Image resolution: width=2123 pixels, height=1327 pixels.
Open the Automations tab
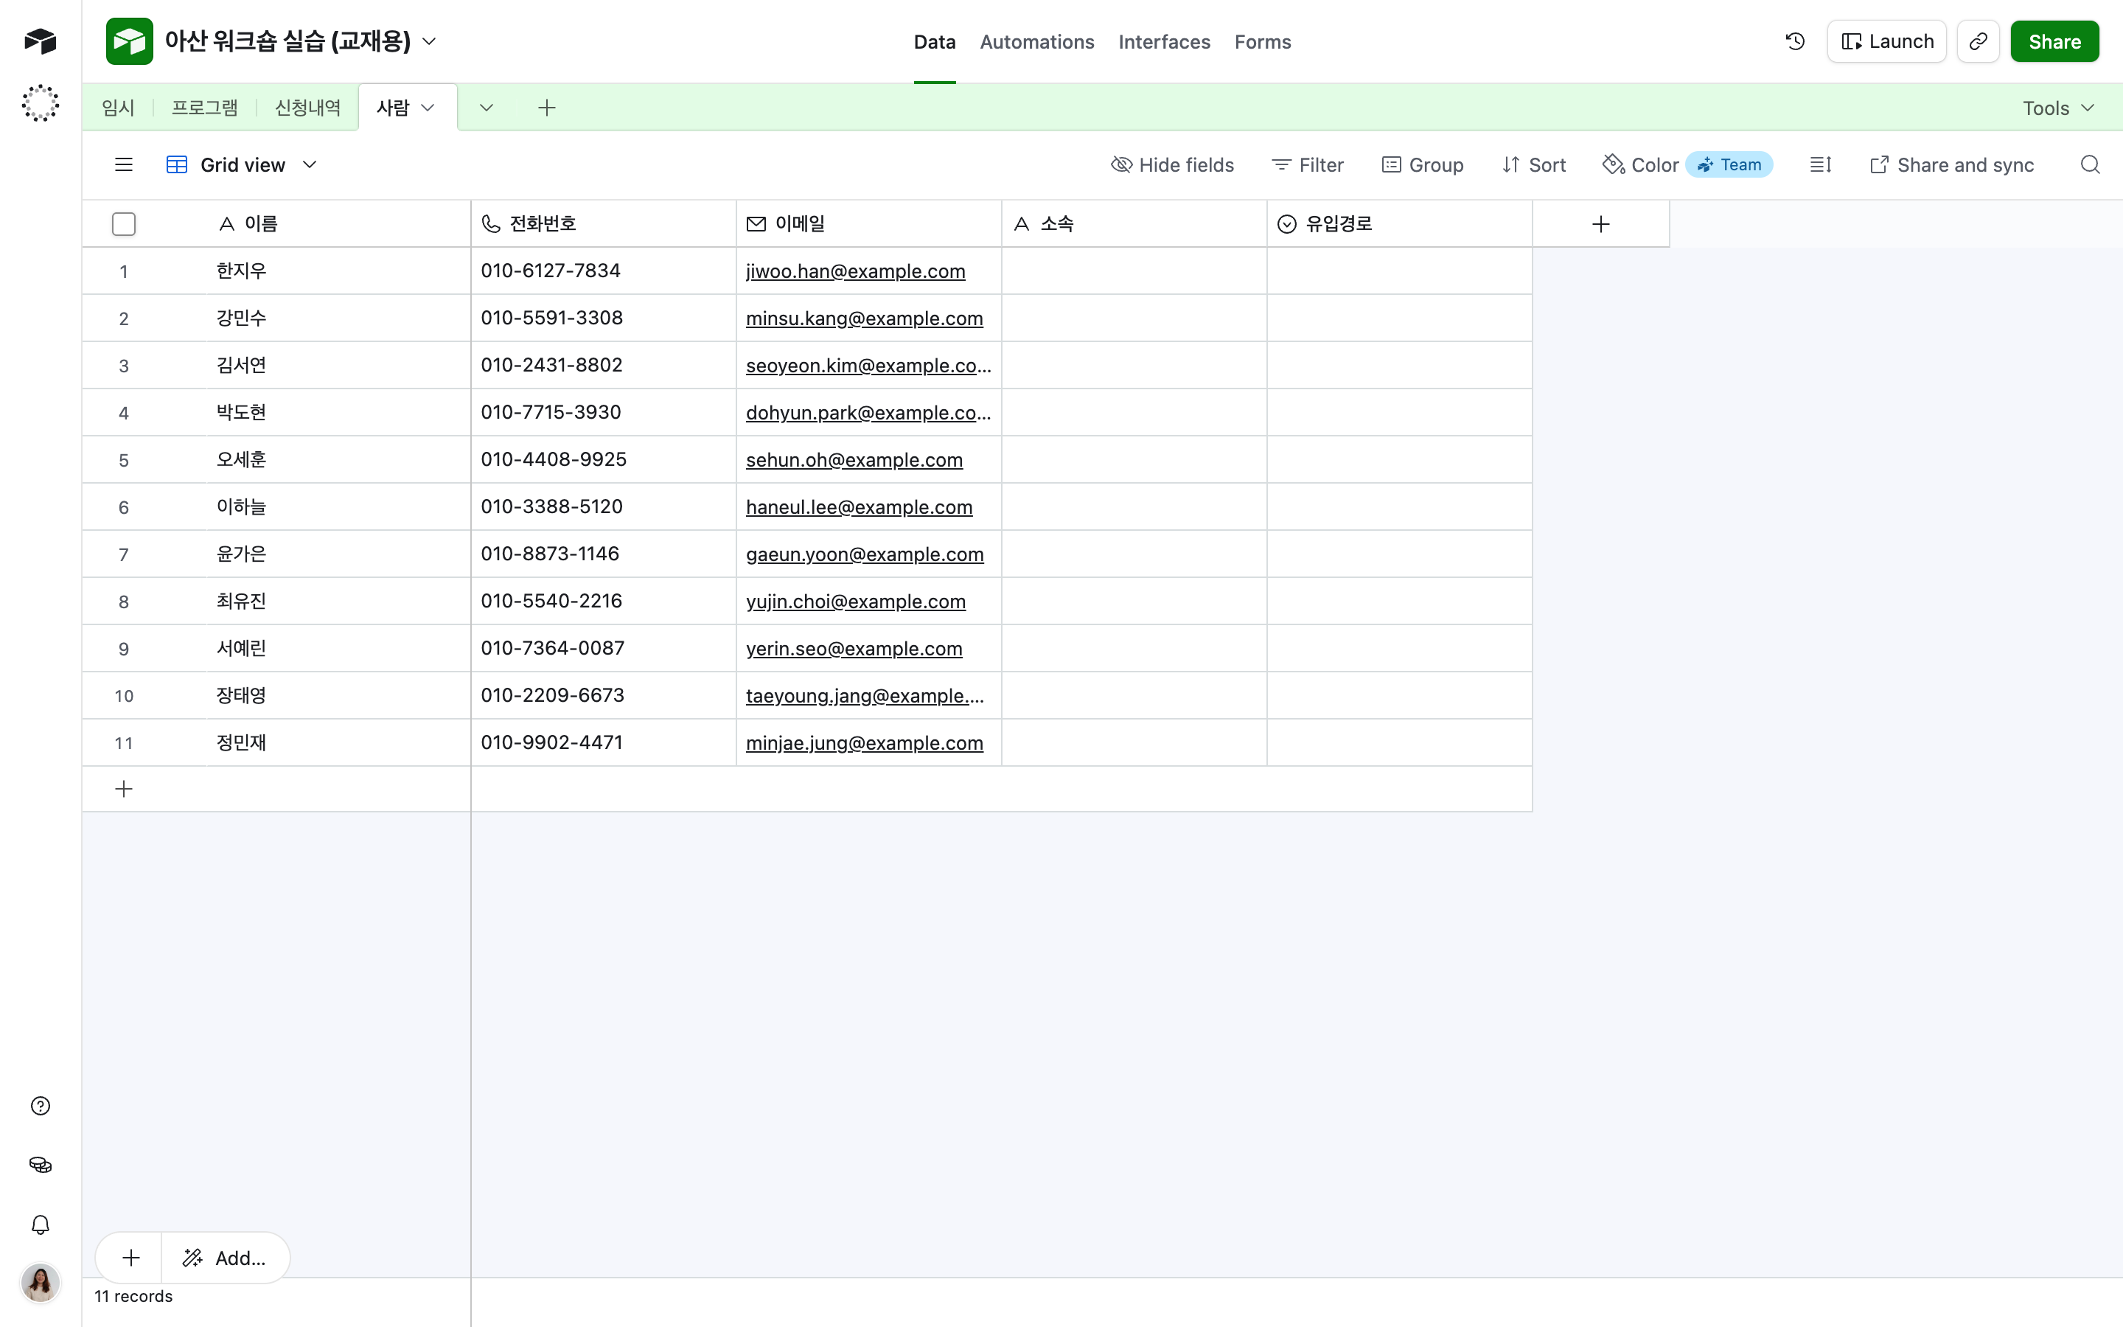coord(1037,41)
